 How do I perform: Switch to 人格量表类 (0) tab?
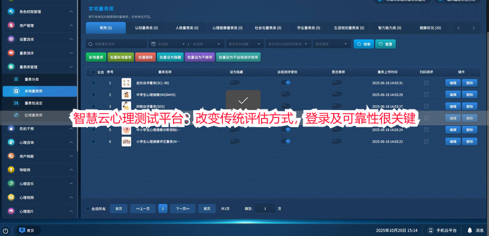(187, 28)
